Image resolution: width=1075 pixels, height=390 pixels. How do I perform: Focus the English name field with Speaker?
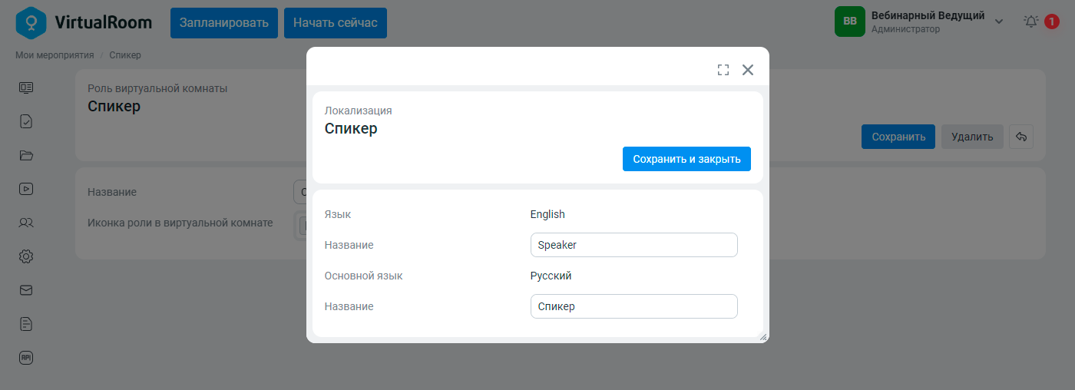pos(634,245)
